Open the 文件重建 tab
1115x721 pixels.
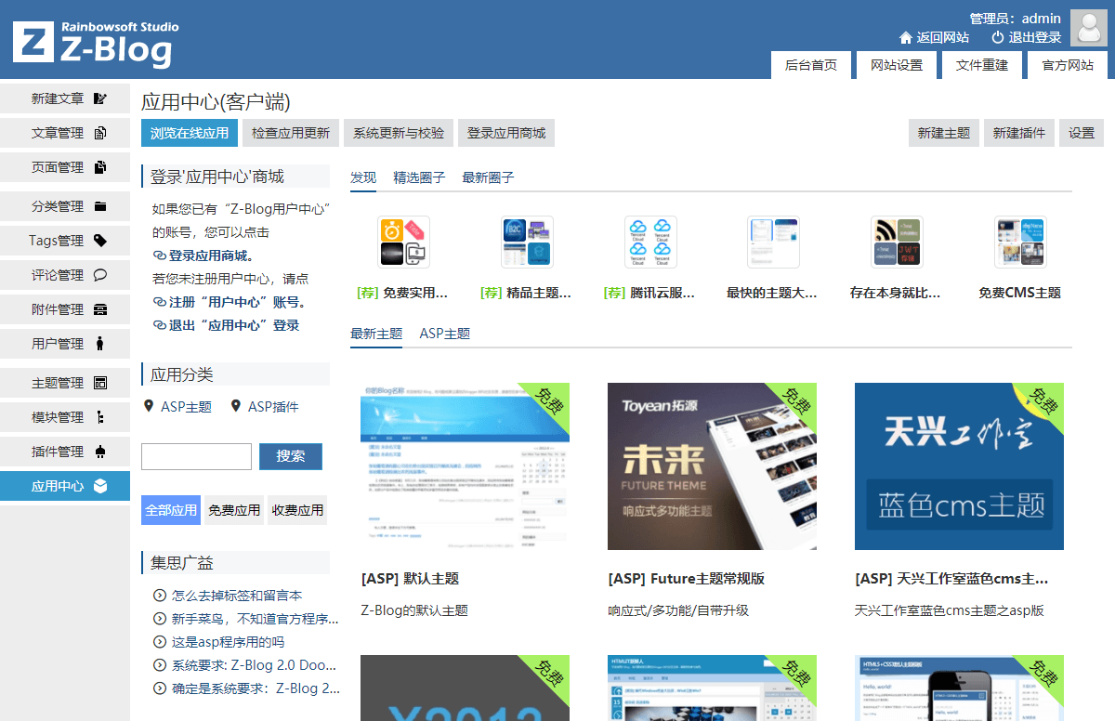tap(982, 65)
